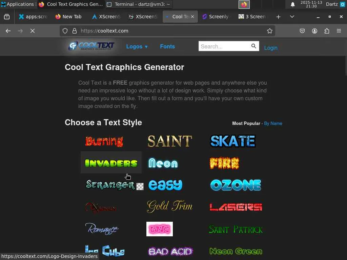The image size is (347, 260).
Task: Stop page loading with the X button
Action: click(x=33, y=31)
